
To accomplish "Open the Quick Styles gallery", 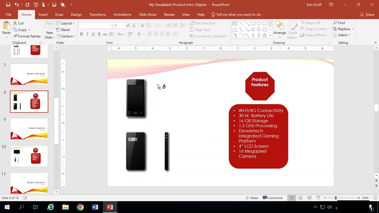I will tap(293, 30).
